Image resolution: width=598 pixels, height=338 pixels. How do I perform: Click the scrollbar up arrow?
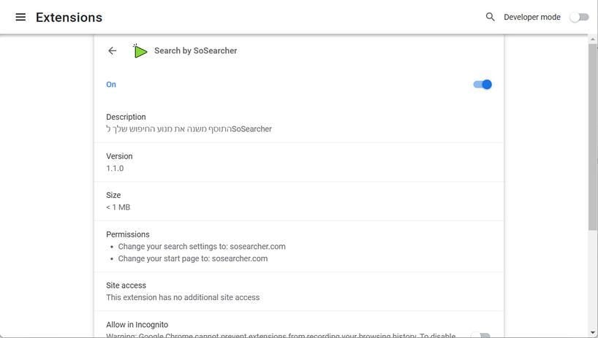click(x=593, y=39)
